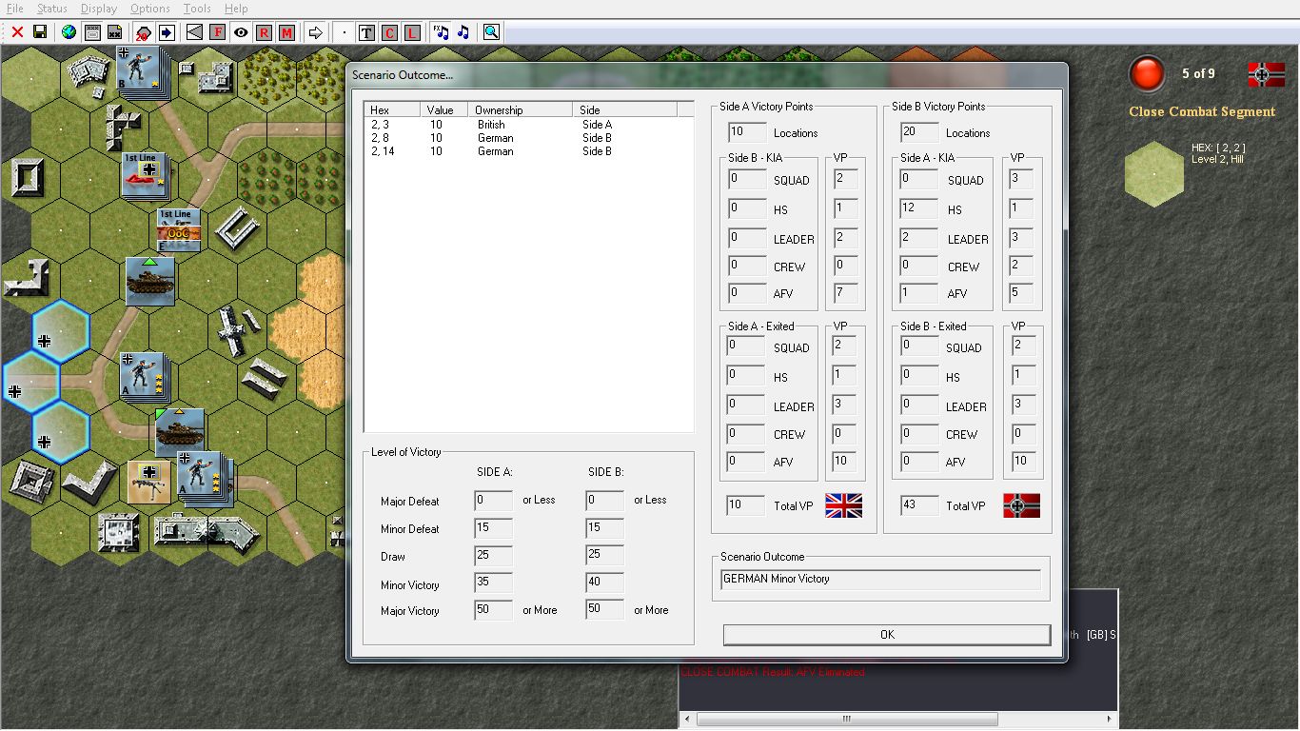Click the German cross flag beside 5 of 9
The image size is (1300, 731).
coord(1267,74)
